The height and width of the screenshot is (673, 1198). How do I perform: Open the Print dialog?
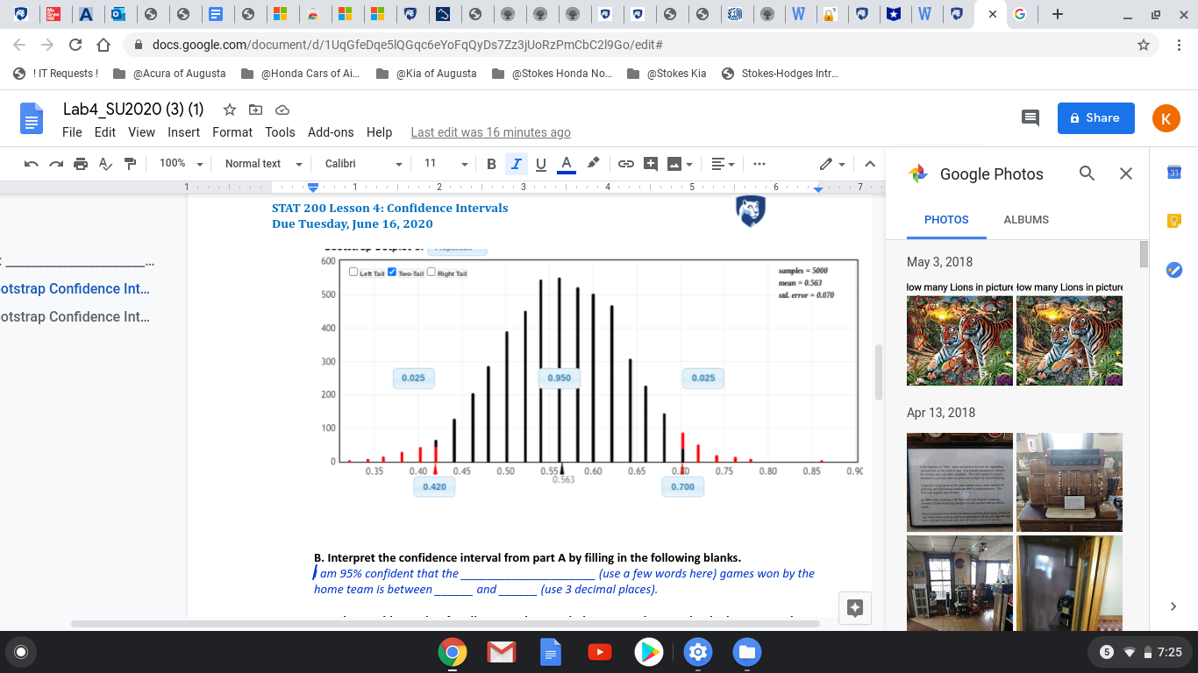pos(79,164)
